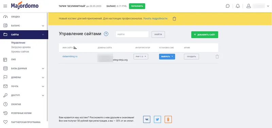Expand the Баланс menu chevron
Screen dimensions: 272x128
pos(43,26)
